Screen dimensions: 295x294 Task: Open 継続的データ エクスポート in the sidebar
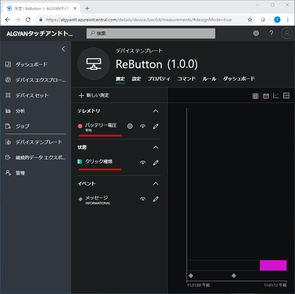[36, 158]
